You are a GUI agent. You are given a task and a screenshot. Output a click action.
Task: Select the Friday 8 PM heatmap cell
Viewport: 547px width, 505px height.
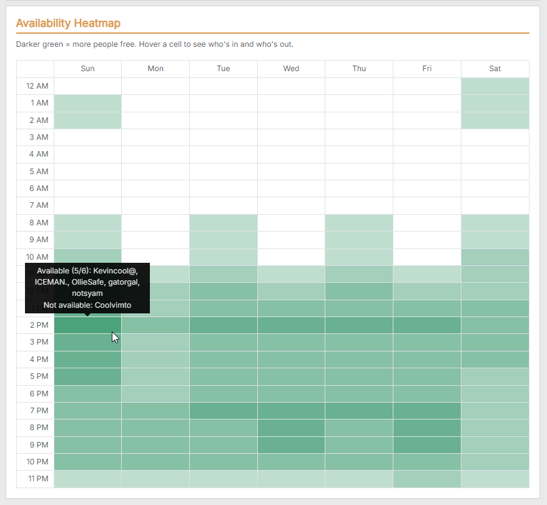[427, 428]
